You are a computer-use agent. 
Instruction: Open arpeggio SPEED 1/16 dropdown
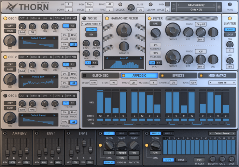tap(94, 82)
